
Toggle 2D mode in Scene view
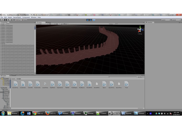point(57,24)
